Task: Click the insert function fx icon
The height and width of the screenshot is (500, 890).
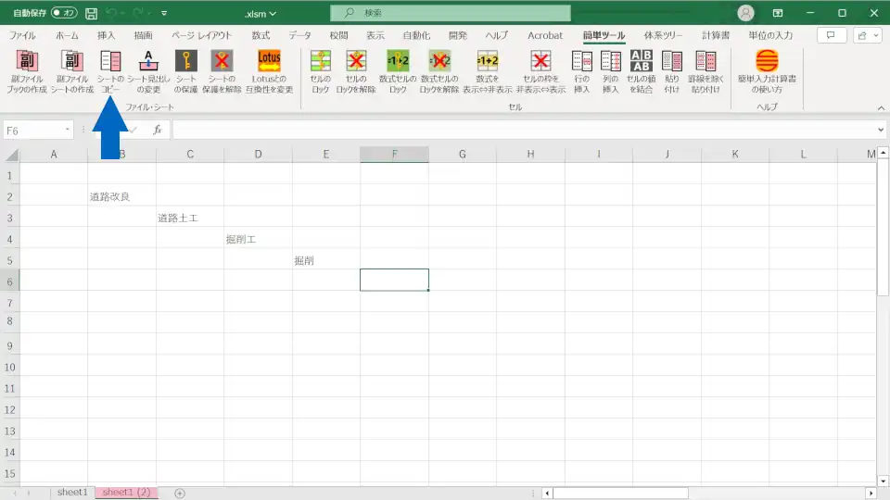Action: click(x=158, y=130)
